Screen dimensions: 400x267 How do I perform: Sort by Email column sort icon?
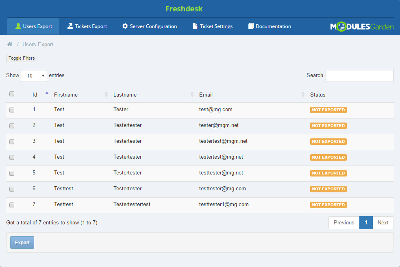(303, 95)
